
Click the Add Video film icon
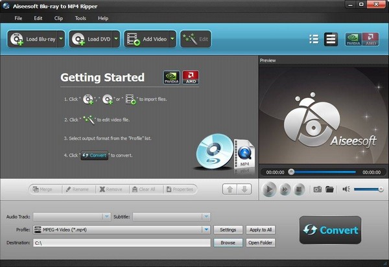click(x=134, y=39)
